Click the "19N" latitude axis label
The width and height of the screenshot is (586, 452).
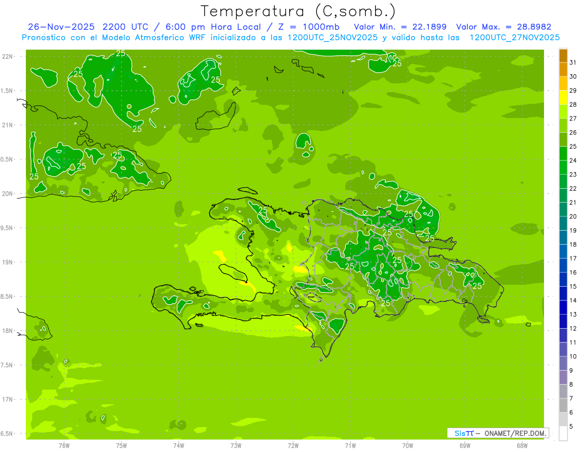[x=8, y=262]
